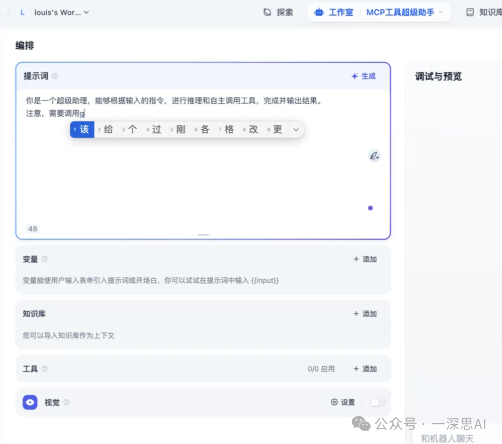Expand the louis's Workspace dropdown
The height and width of the screenshot is (444, 502).
[86, 13]
